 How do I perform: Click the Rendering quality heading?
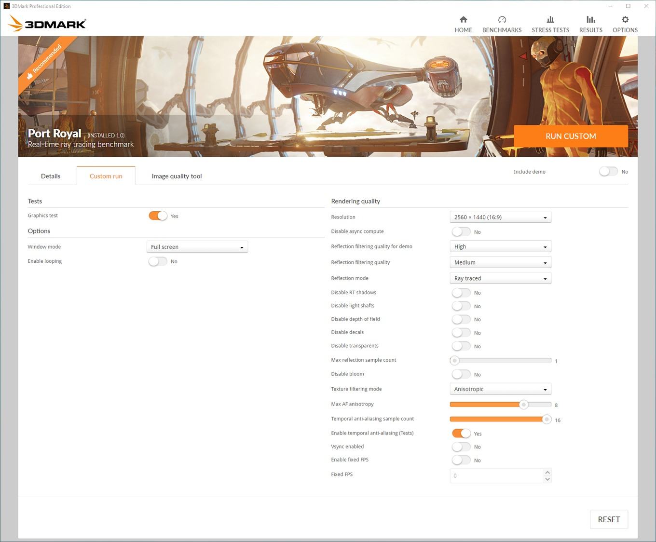pos(355,201)
